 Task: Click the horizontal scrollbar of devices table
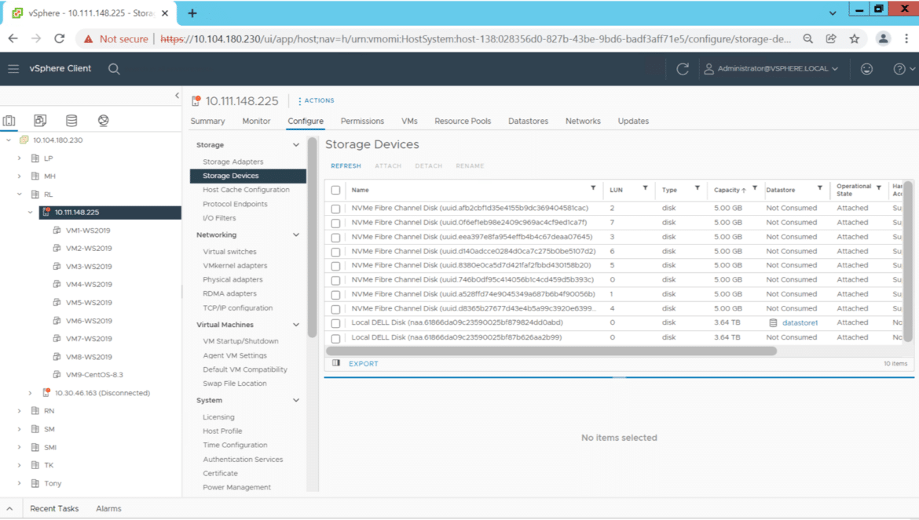(x=551, y=351)
